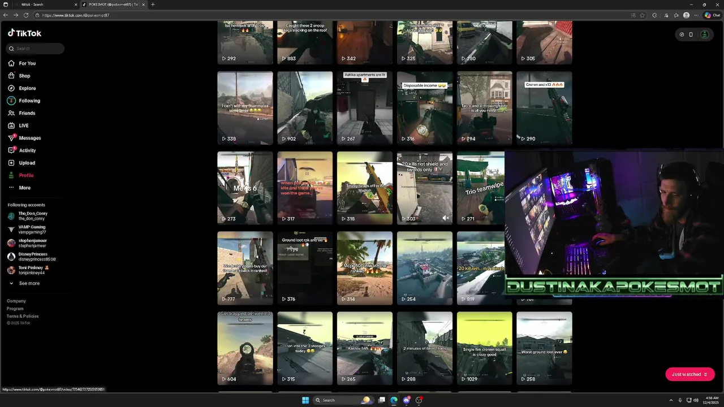Click the Company footer link
Image resolution: width=724 pixels, height=407 pixels.
[x=16, y=301]
